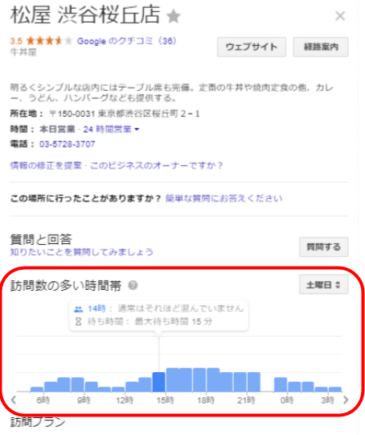Go to previous day with left chevron
Screen dimensions: 365x435
pyautogui.click(x=14, y=400)
